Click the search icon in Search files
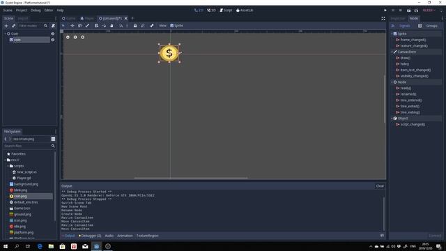This screenshot has height=251, width=446. coord(53,146)
